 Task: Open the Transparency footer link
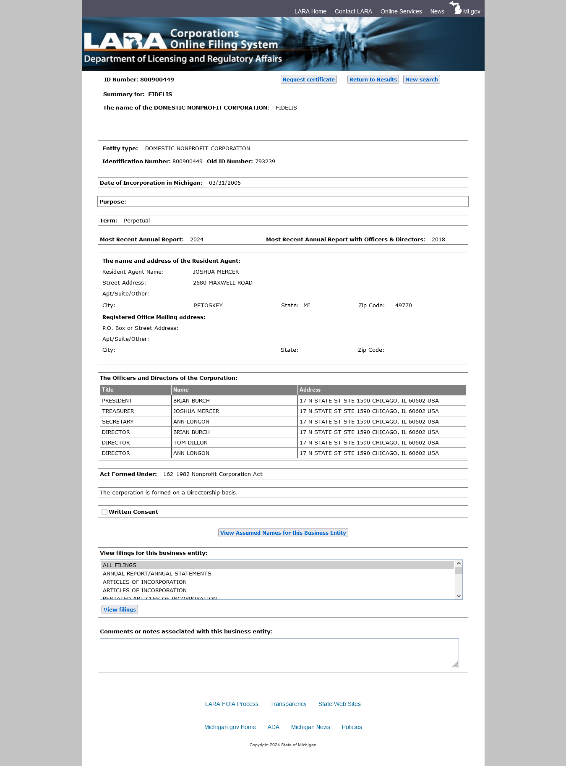[x=288, y=704]
